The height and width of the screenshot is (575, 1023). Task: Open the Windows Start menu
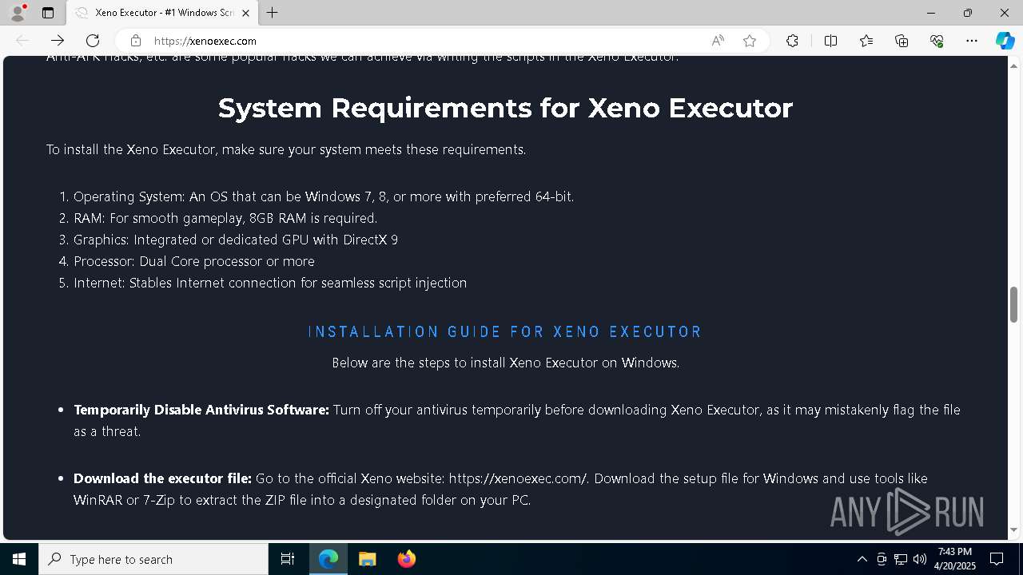point(19,559)
